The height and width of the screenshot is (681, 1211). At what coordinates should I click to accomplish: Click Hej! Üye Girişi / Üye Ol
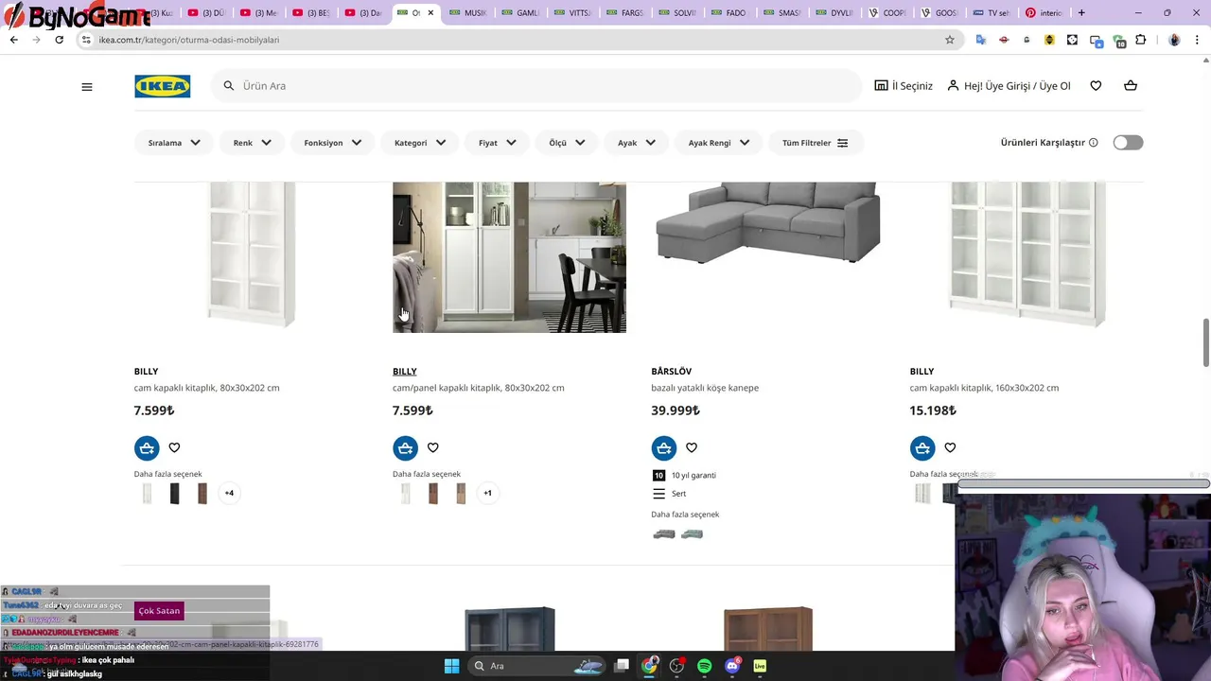point(1009,86)
